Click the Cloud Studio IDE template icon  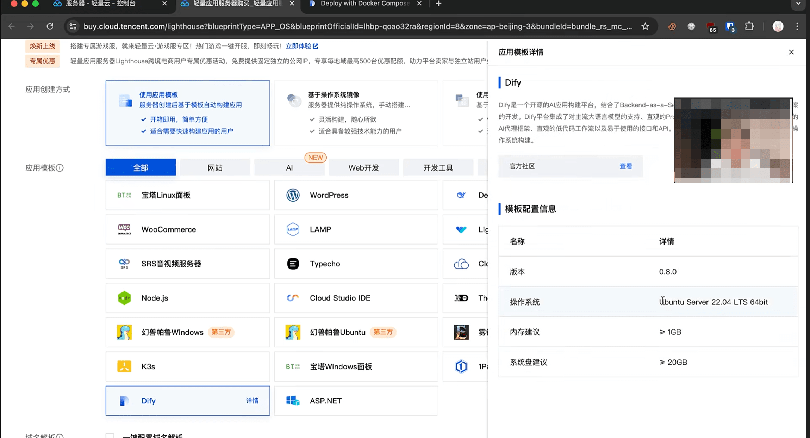click(293, 298)
